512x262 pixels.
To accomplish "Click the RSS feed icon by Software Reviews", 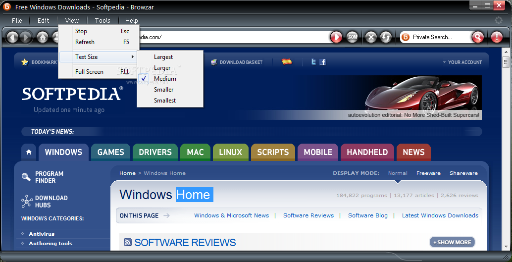I will (128, 242).
